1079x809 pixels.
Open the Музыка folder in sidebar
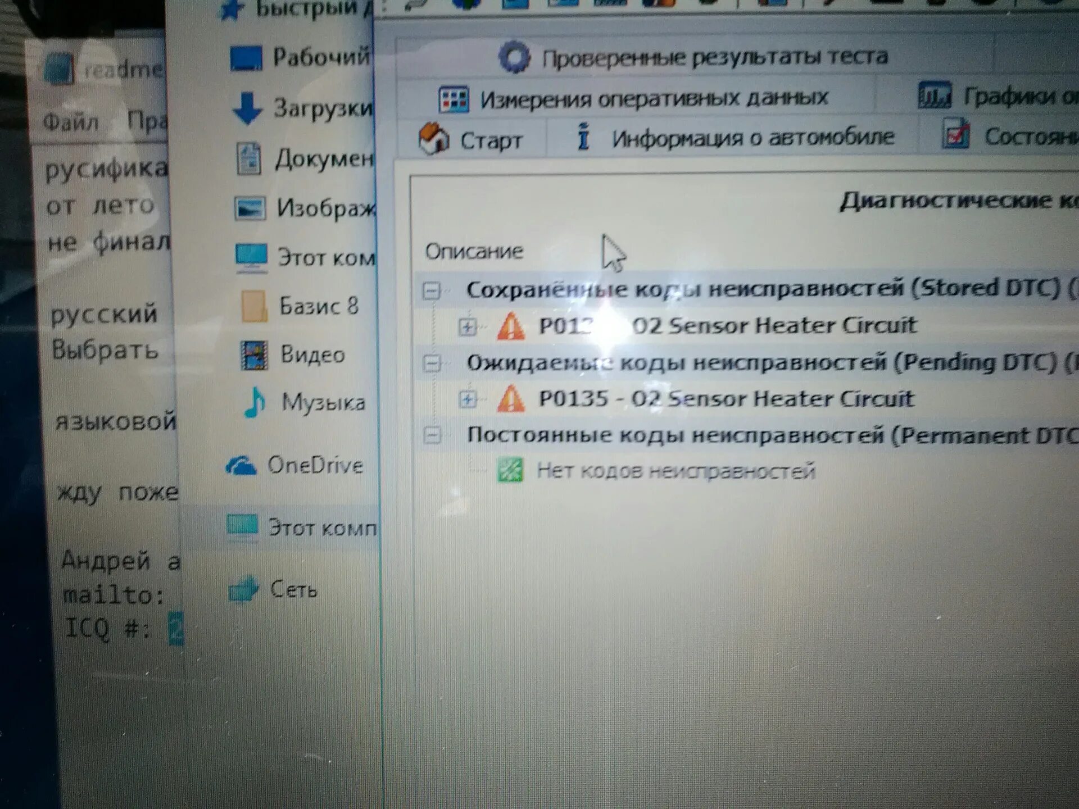tap(323, 402)
